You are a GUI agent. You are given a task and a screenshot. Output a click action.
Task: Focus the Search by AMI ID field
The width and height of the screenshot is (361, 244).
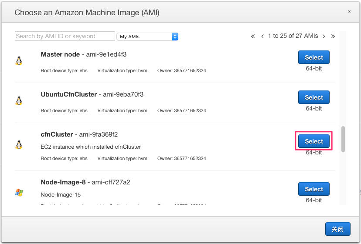click(x=65, y=36)
